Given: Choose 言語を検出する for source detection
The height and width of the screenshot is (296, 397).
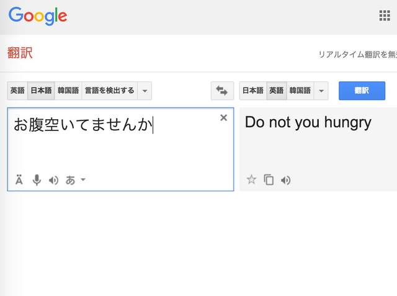Looking at the screenshot, I should pos(109,91).
